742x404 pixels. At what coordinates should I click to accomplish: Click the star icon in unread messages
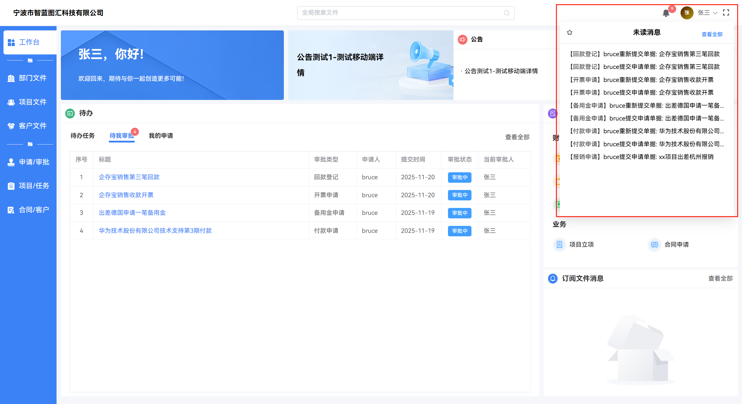tap(569, 32)
